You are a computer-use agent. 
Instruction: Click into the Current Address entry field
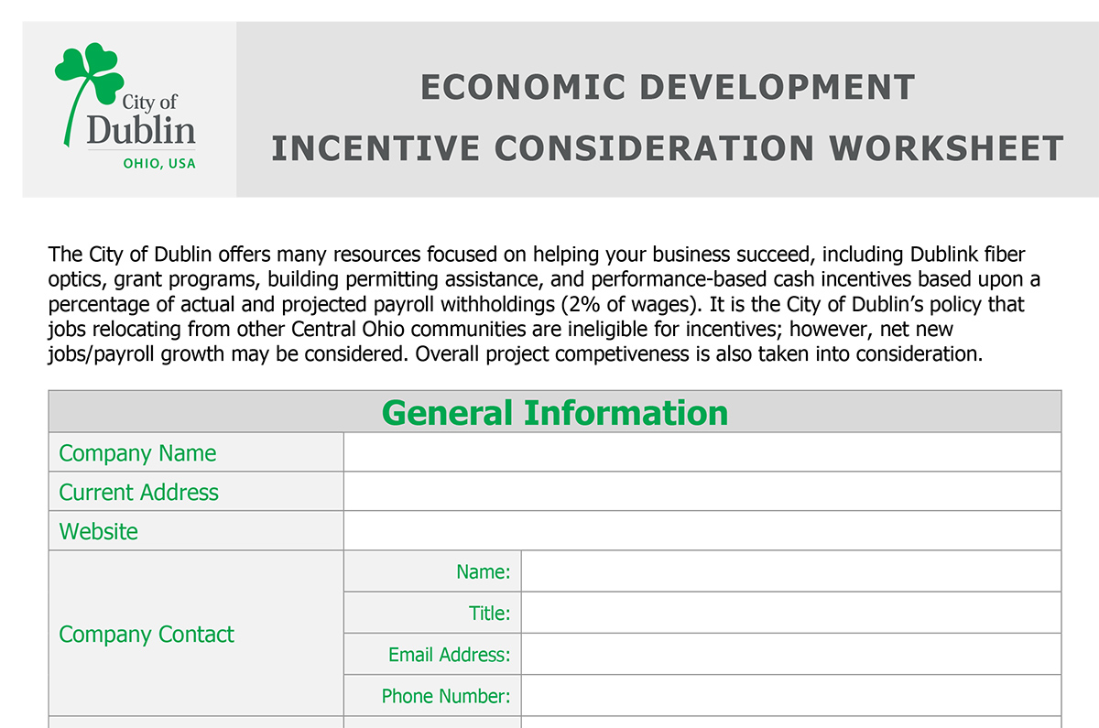point(702,492)
